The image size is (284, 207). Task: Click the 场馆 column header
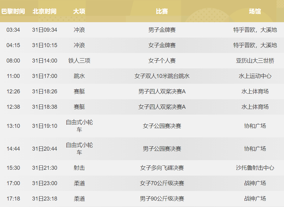click(x=255, y=11)
